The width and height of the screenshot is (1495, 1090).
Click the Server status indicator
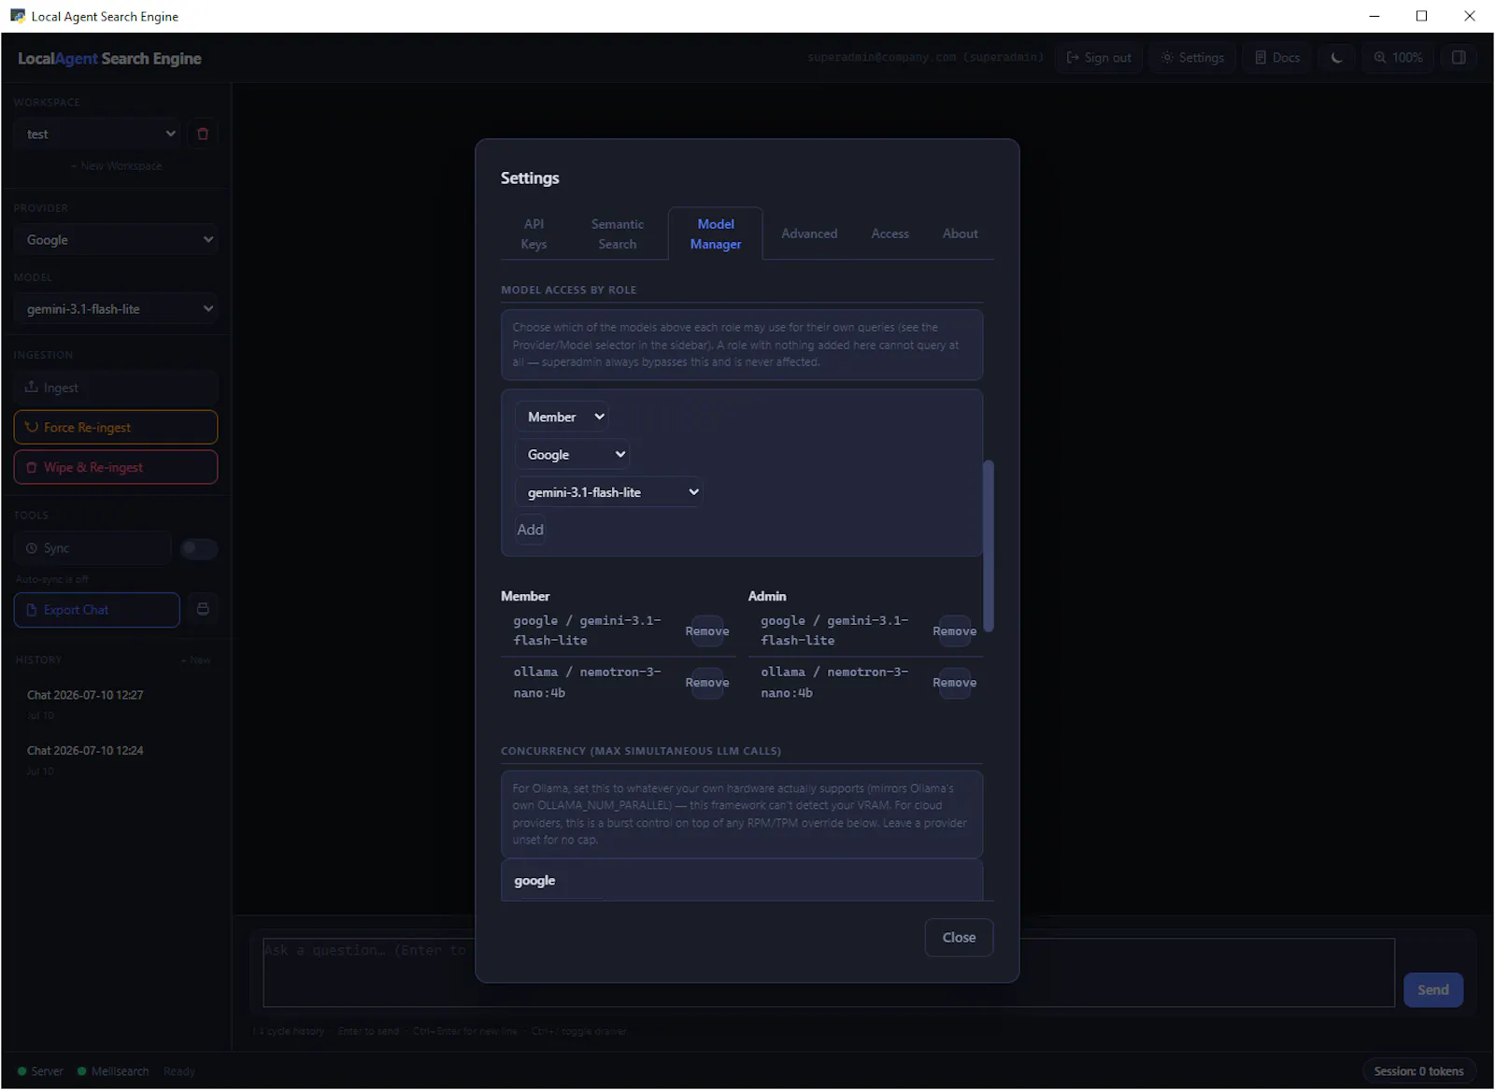click(40, 1072)
